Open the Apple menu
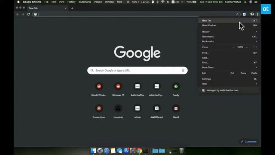 point(18,2)
